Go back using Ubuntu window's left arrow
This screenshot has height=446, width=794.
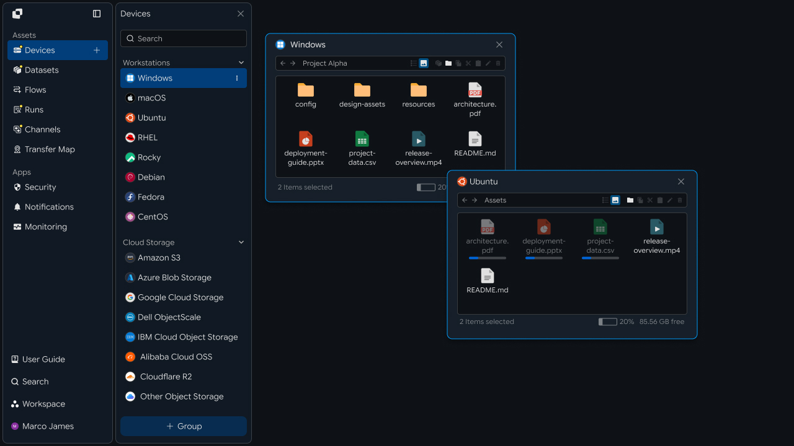465,200
